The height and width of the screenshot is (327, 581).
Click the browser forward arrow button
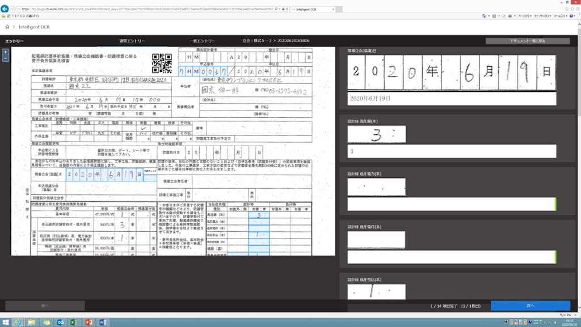pos(12,9)
